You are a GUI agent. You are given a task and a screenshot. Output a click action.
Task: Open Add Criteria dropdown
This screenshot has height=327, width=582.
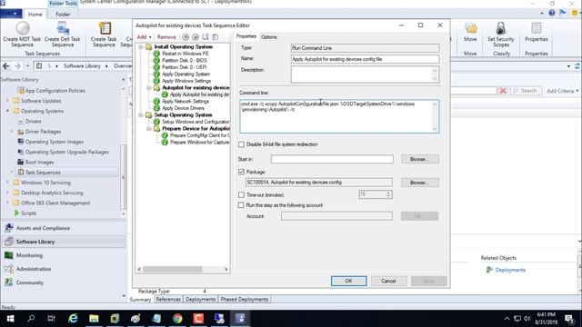(562, 91)
